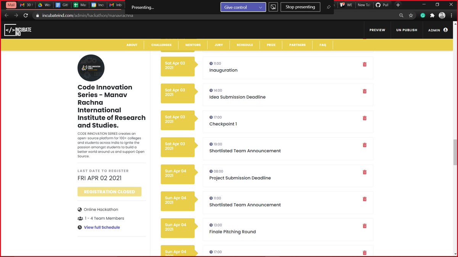Screen dimensions: 458x257
Task: Go back using browser back arrow
Action: (x=6, y=16)
